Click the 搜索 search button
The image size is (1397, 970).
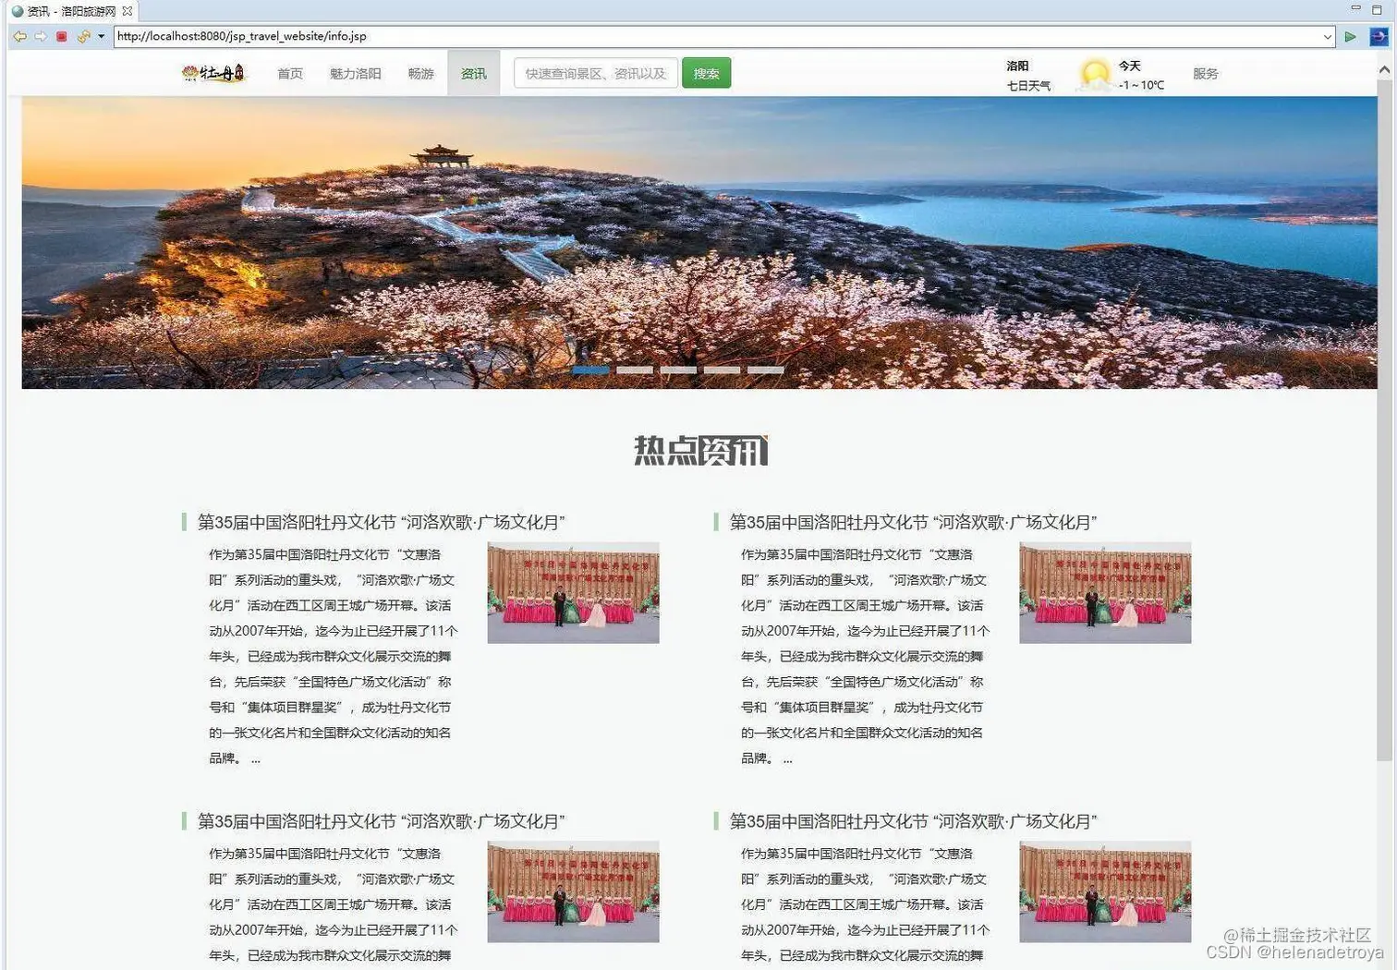point(706,73)
